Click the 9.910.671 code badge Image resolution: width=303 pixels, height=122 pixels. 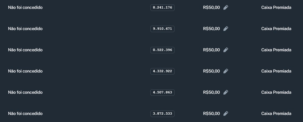point(162,29)
